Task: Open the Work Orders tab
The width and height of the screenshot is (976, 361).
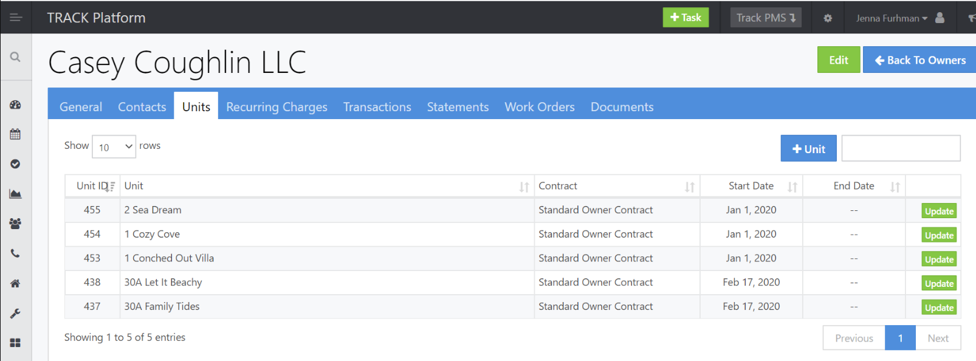Action: click(540, 107)
